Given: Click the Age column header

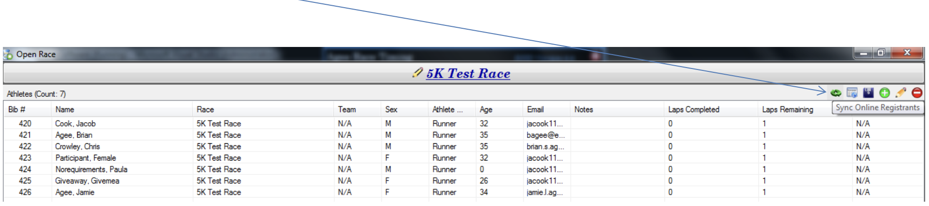Looking at the screenshot, I should [x=486, y=110].
